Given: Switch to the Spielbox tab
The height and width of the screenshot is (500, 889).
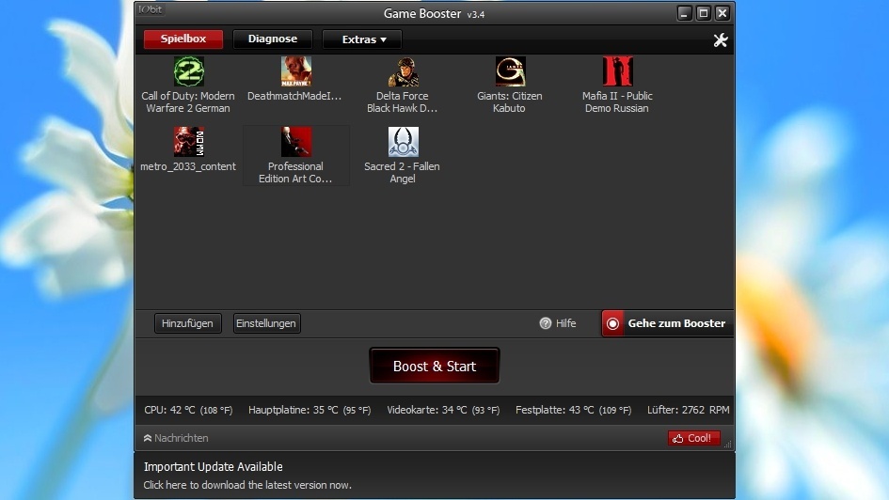Looking at the screenshot, I should pyautogui.click(x=183, y=39).
